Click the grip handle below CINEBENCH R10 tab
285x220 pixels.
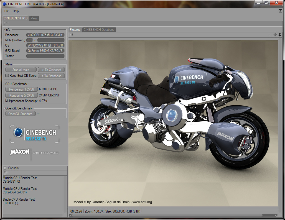[x=6, y=24]
